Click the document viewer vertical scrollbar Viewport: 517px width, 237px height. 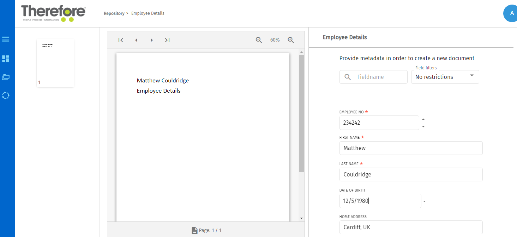click(301, 113)
